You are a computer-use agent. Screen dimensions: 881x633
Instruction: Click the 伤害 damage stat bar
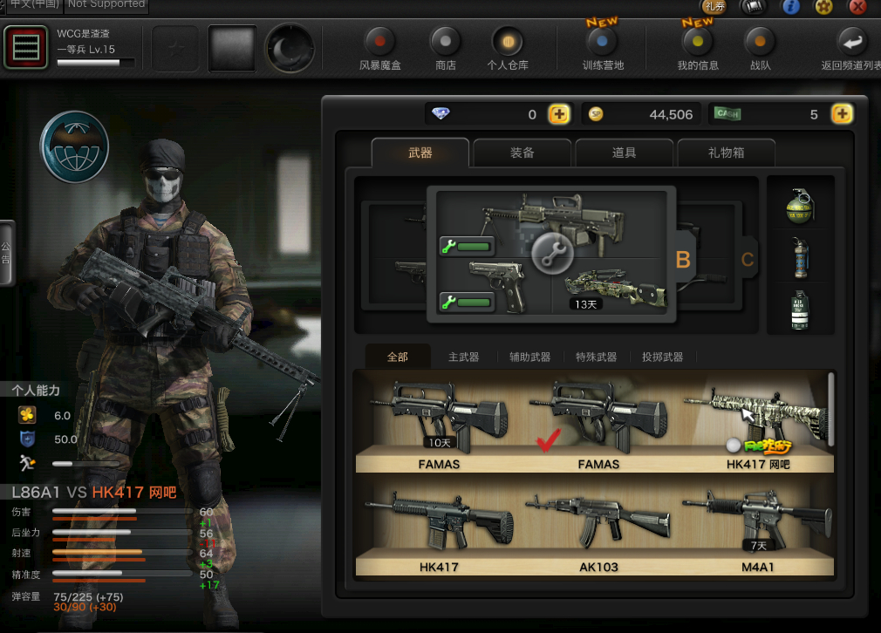pyautogui.click(x=122, y=511)
